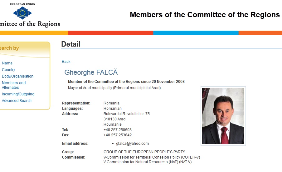Viewport: 282px width, 172px height.
Task: Click Gheorghe FALCĂ's portrait photo
Action: click(x=223, y=116)
